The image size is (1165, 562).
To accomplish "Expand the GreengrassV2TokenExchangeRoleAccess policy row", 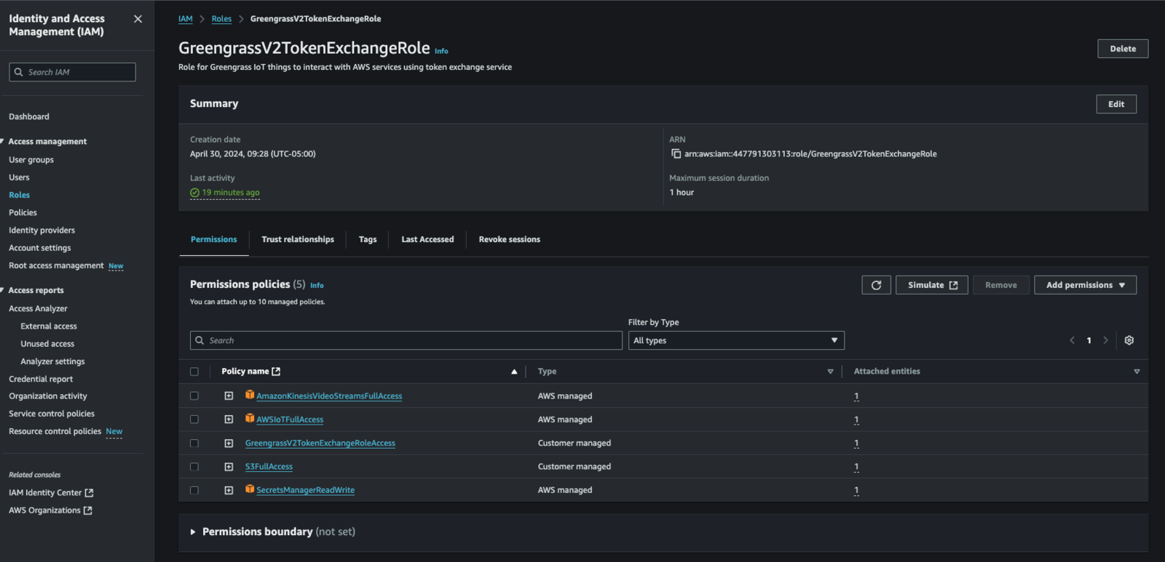I will coord(229,443).
